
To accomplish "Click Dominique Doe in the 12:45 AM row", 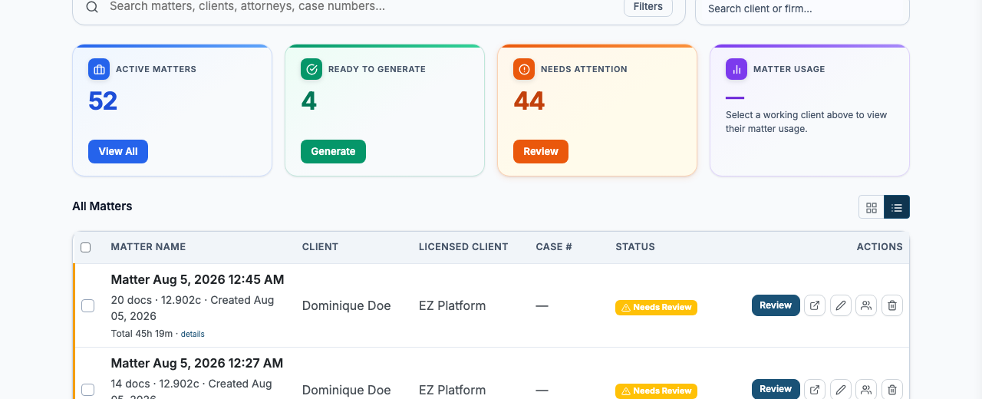I will point(347,305).
